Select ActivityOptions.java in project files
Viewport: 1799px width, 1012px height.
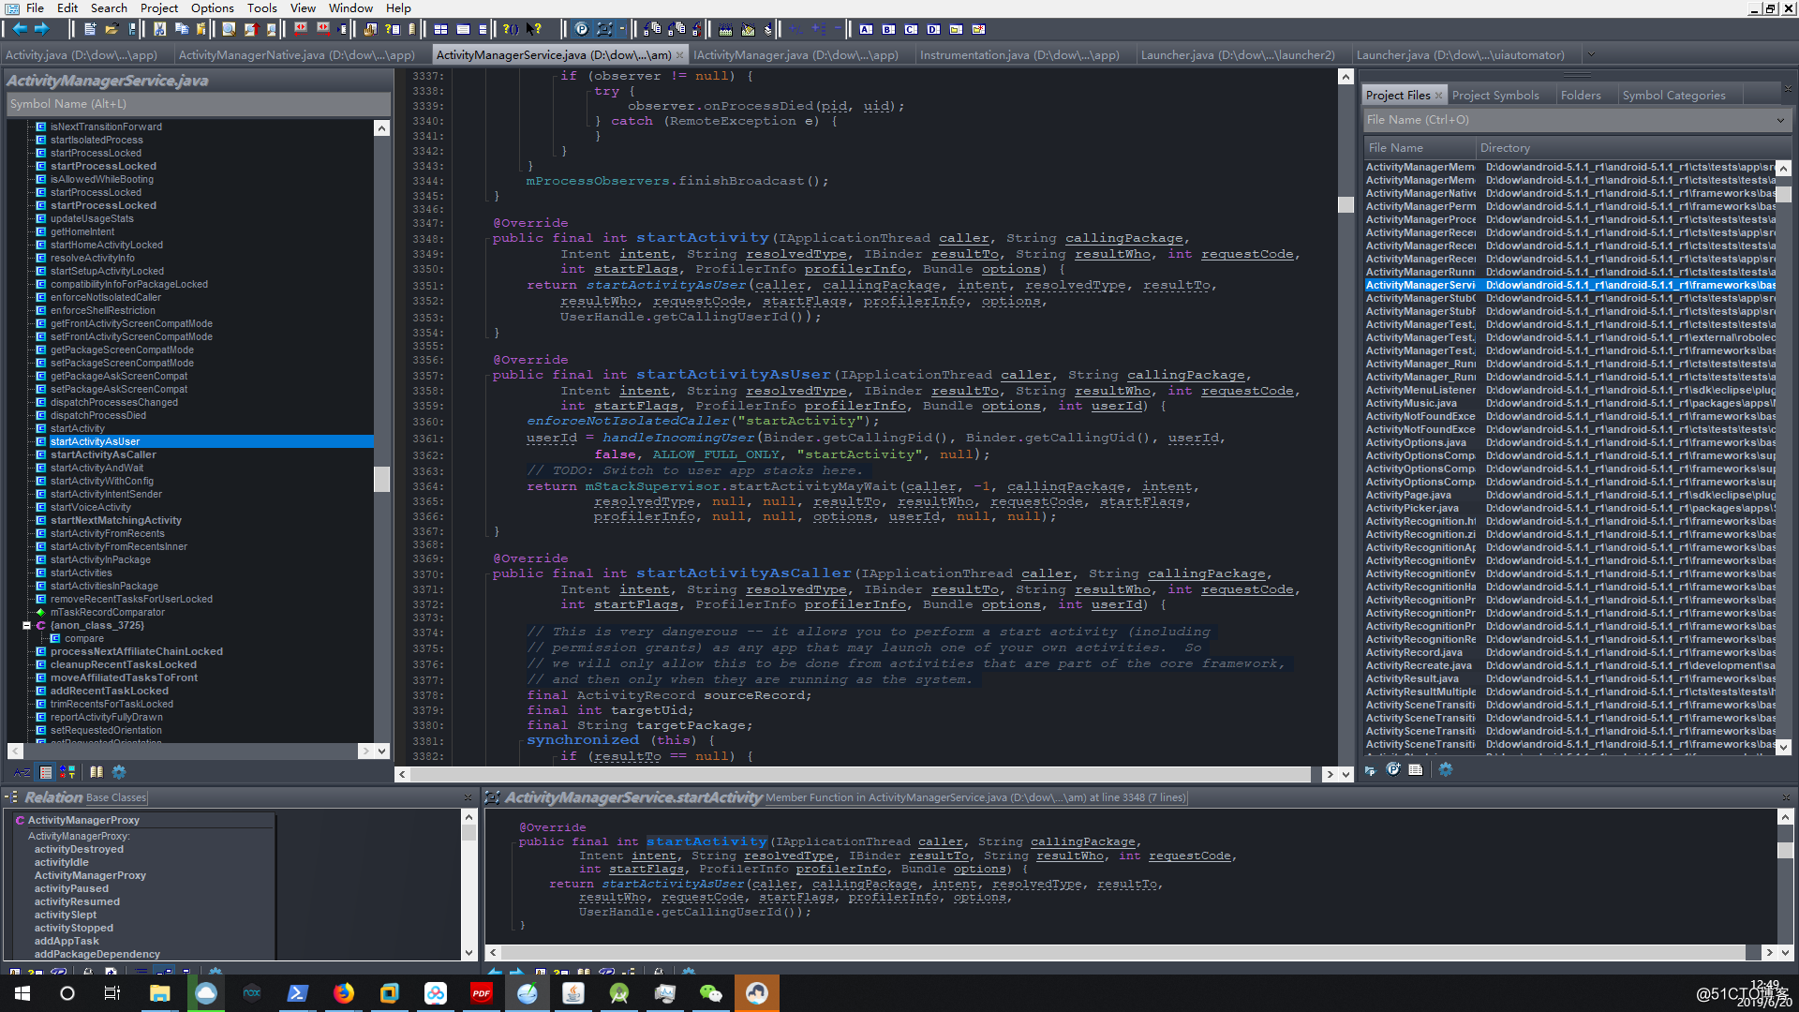1416,442
